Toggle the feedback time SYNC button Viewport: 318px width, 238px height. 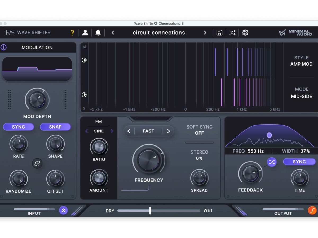(299, 162)
